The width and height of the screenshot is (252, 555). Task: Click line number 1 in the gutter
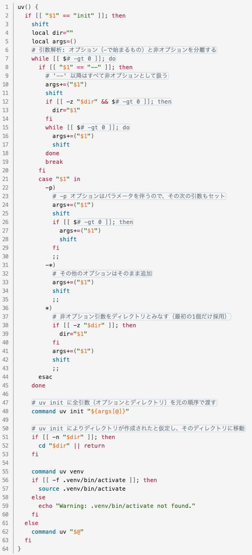(7, 7)
